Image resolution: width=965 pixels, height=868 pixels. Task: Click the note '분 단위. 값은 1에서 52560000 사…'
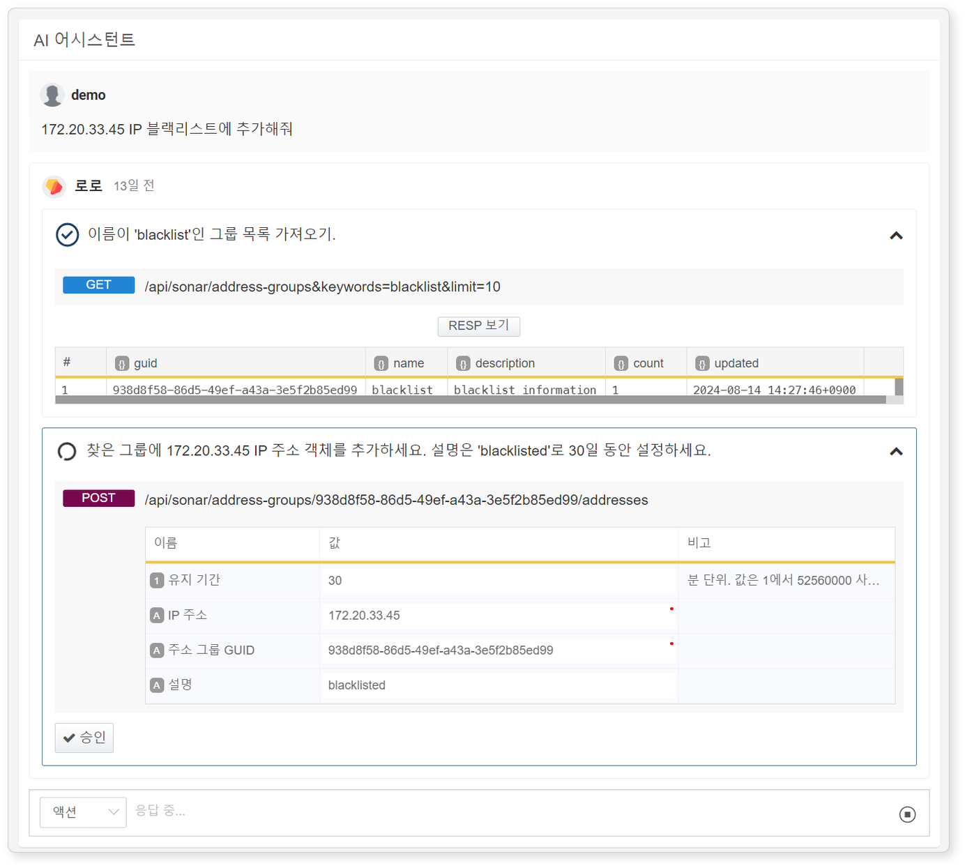[x=783, y=580]
